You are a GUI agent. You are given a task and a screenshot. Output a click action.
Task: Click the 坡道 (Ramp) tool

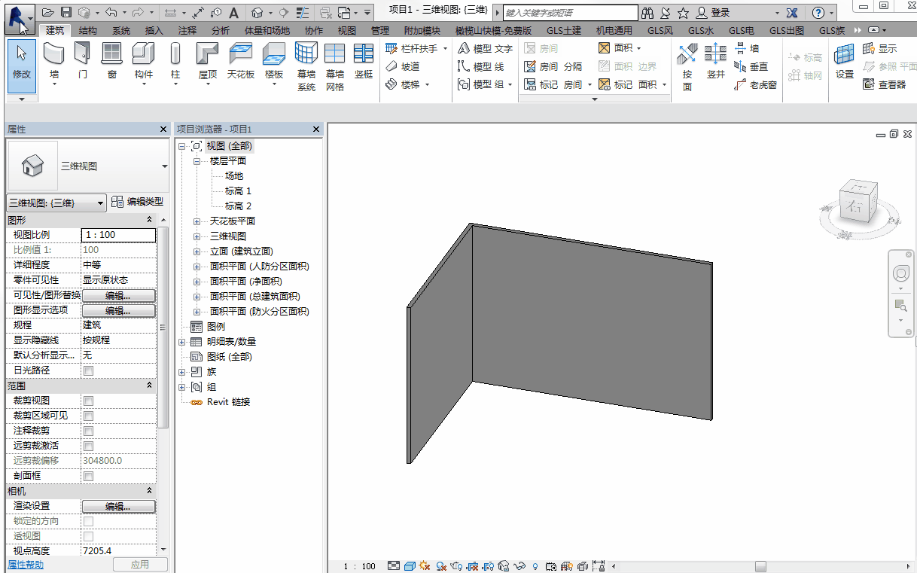[x=403, y=66]
